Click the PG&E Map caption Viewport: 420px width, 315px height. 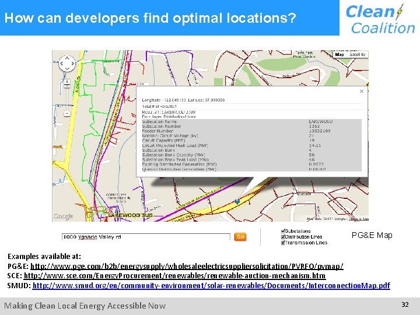tap(372, 235)
